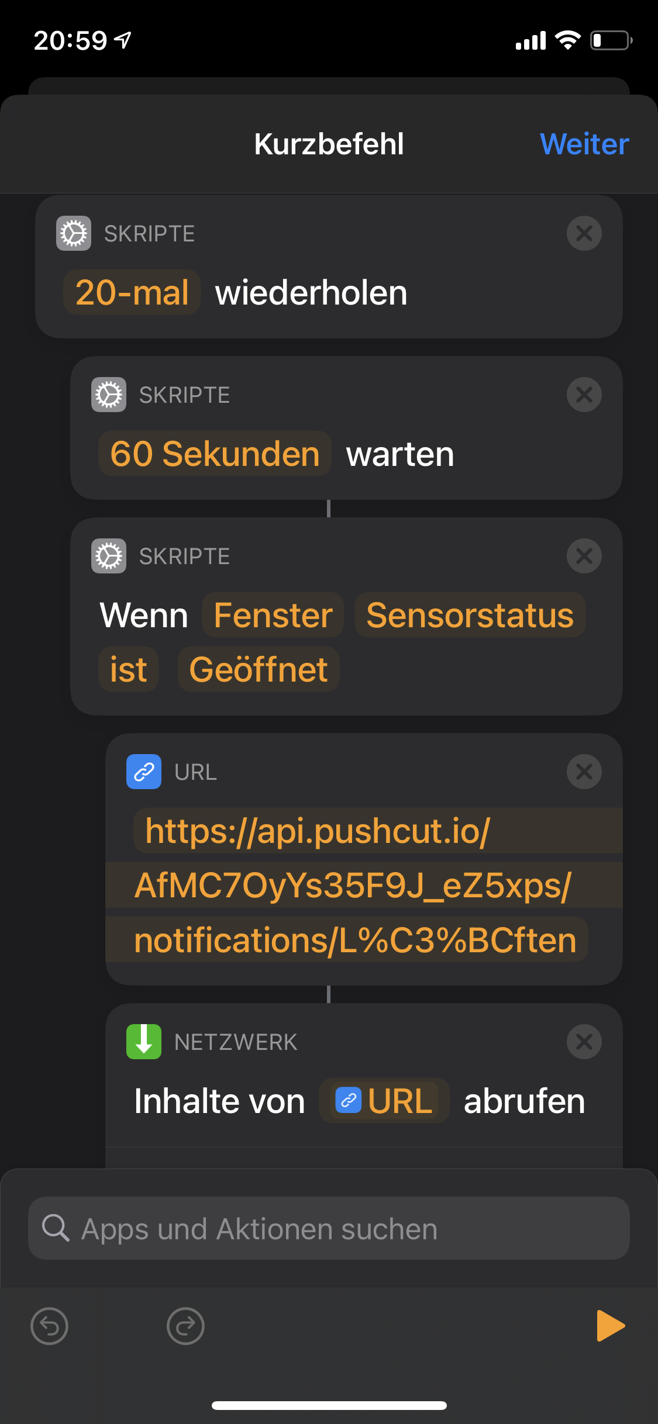Image resolution: width=658 pixels, height=1424 pixels.
Task: Change the Geöffnet state value
Action: 258,669
